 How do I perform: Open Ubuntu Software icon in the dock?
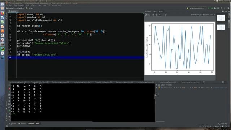(x=3, y=31)
